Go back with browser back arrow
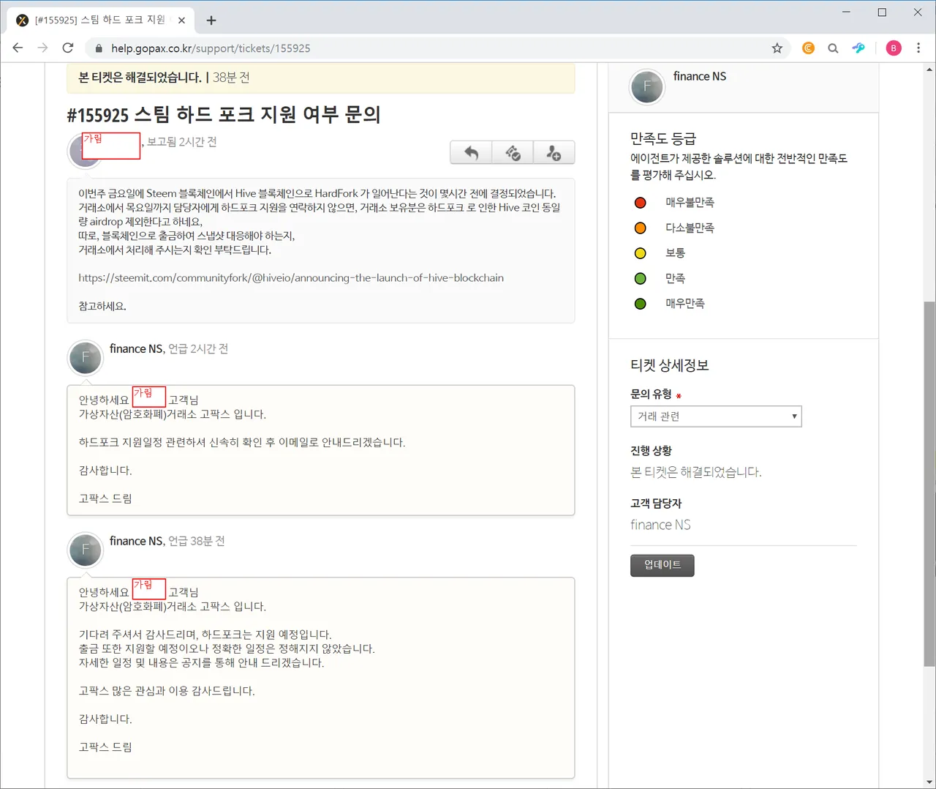Viewport: 936px width, 789px height. (18, 48)
